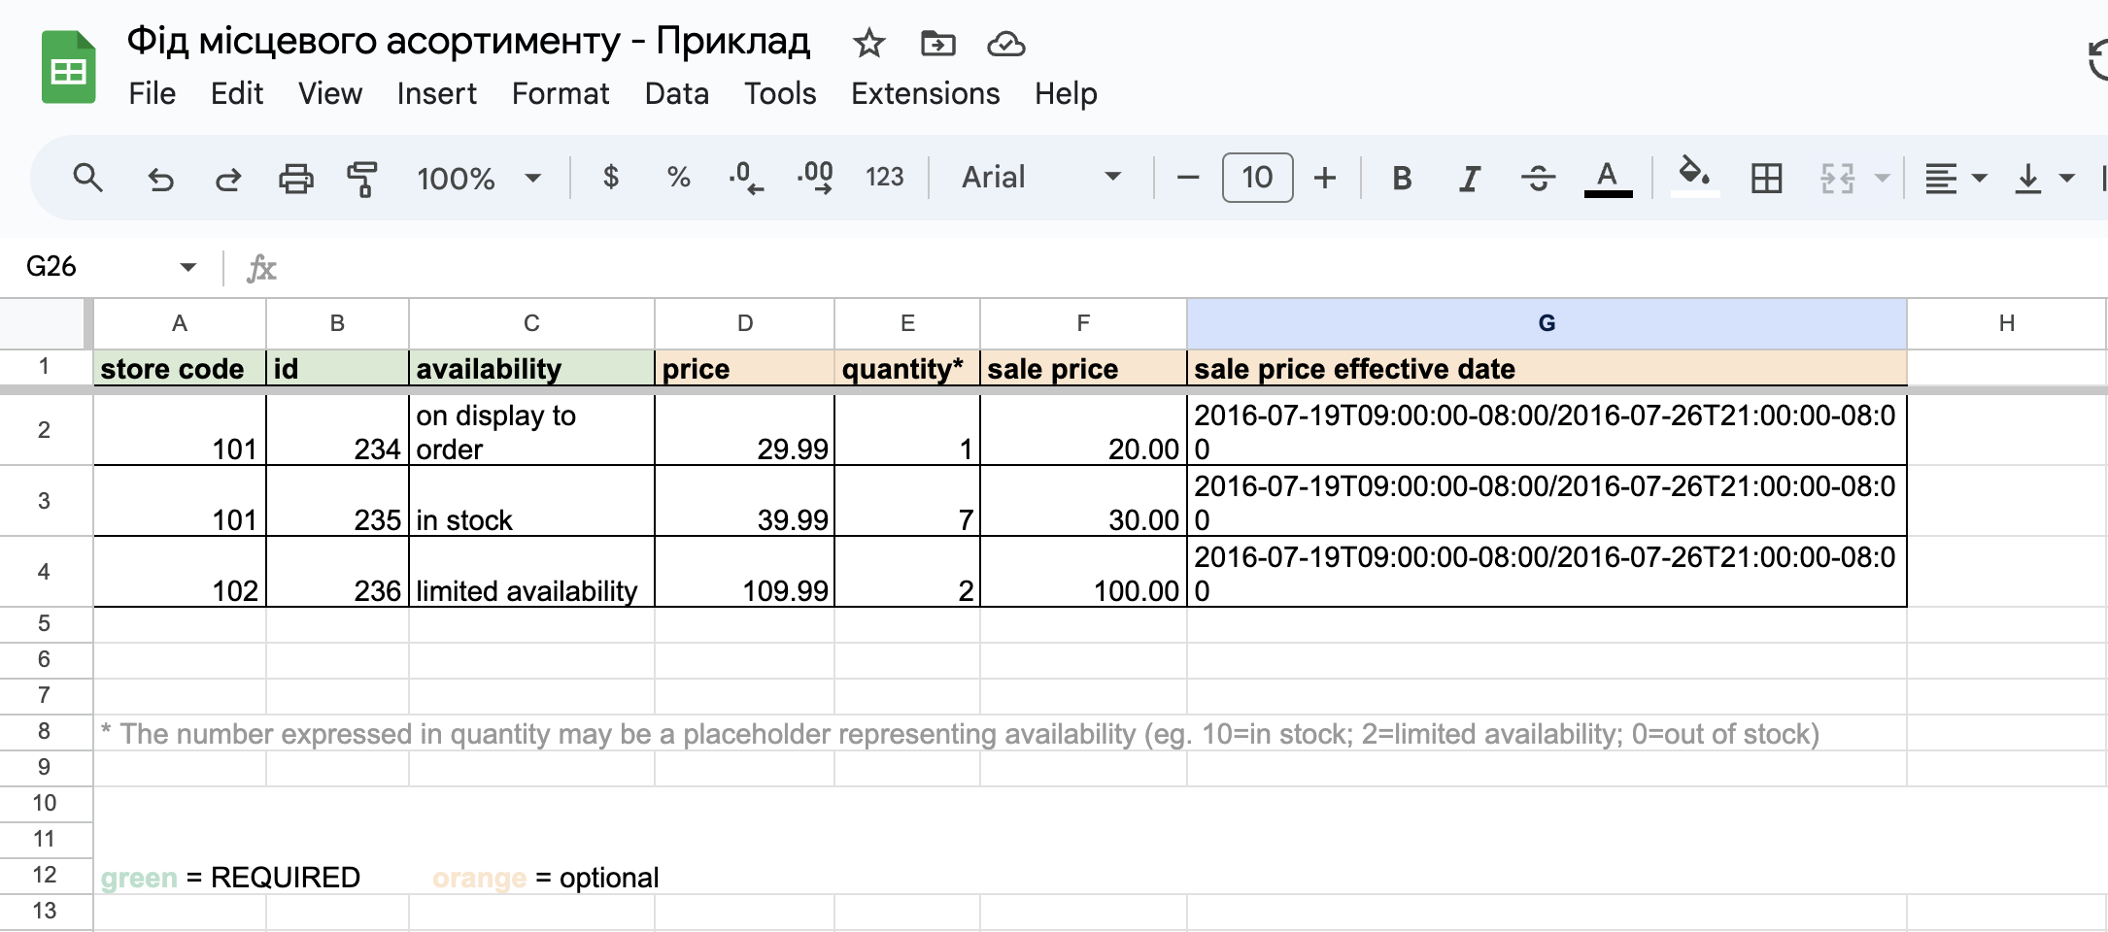Open the Google Sheets home icon
2108x932 pixels.
pyautogui.click(x=68, y=67)
